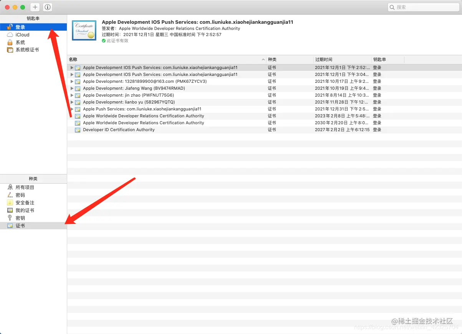
Task: Click expiry date 2027年2月2日 cell
Action: click(342, 130)
